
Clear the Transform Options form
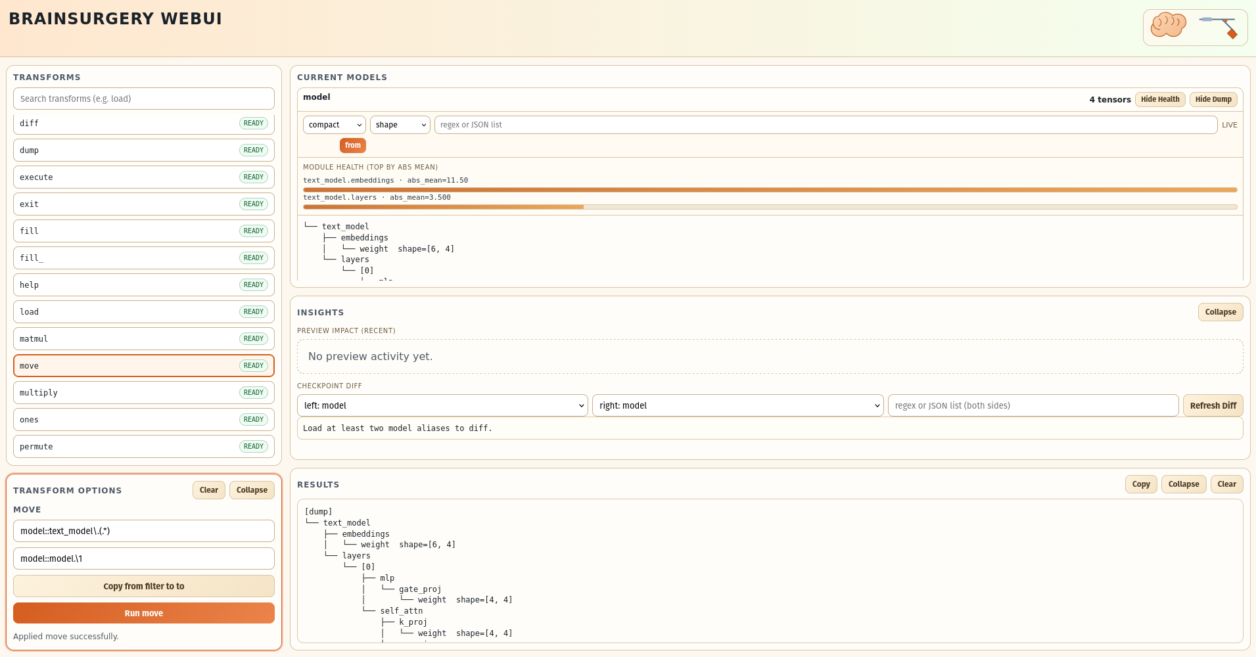pos(209,490)
